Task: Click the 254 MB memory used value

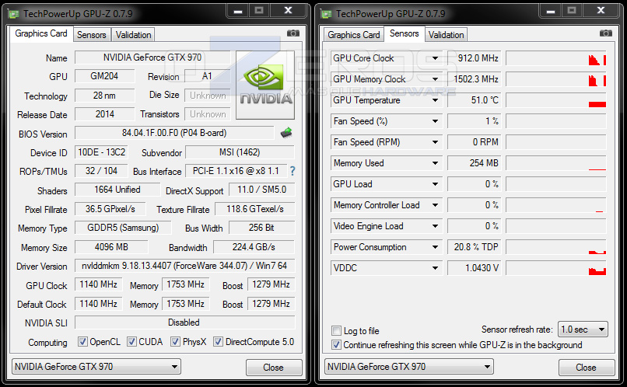Action: (475, 163)
